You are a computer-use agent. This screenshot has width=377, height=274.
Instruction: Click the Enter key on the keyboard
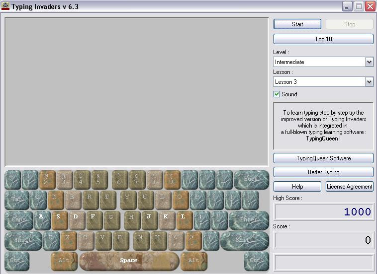tap(249, 221)
